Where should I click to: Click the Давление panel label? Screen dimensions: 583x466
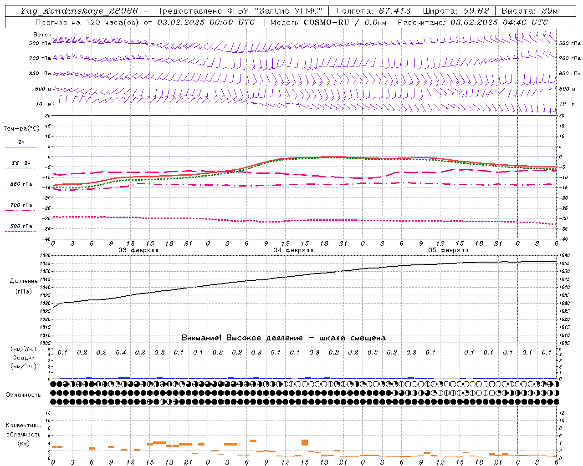click(x=24, y=281)
